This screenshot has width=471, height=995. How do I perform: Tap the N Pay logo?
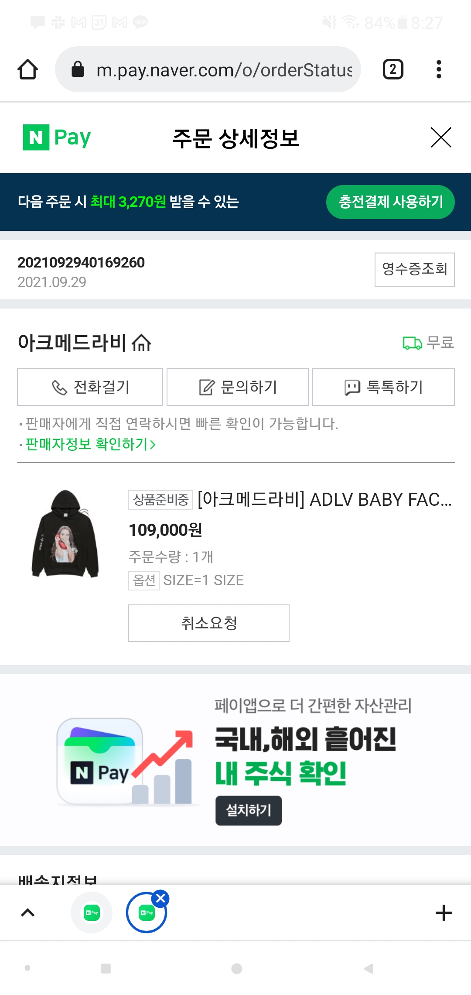click(x=57, y=137)
